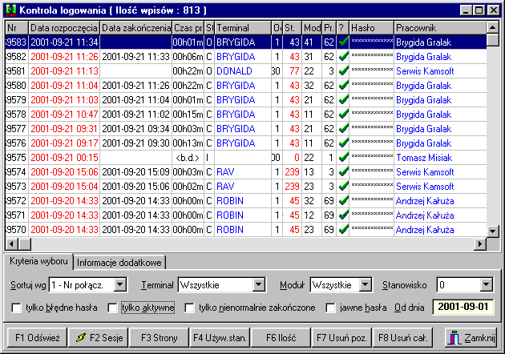Check the 'jawne hasła' option
This screenshot has height=354, width=505.
pos(331,308)
